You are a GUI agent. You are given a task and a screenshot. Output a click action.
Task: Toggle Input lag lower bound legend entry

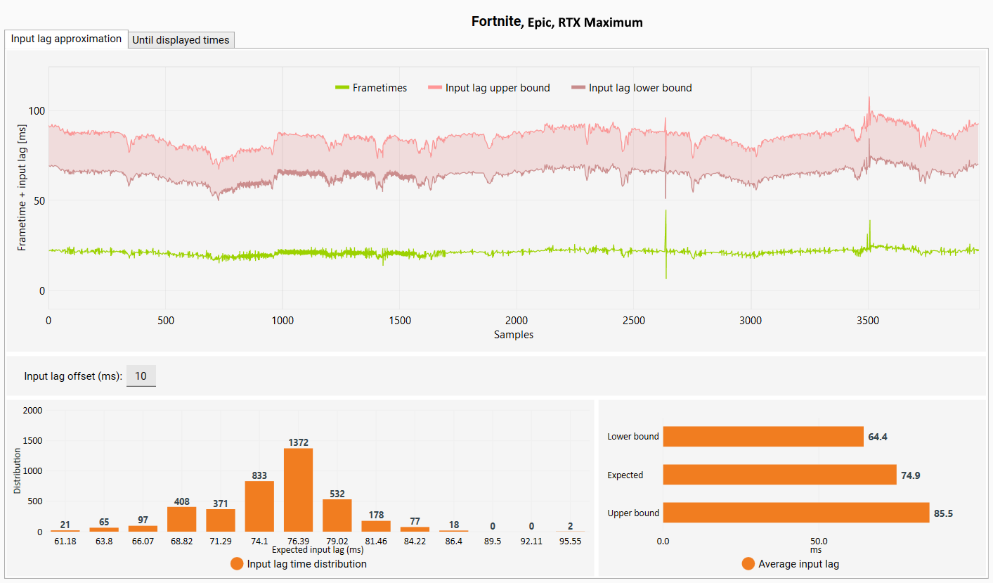pos(632,88)
